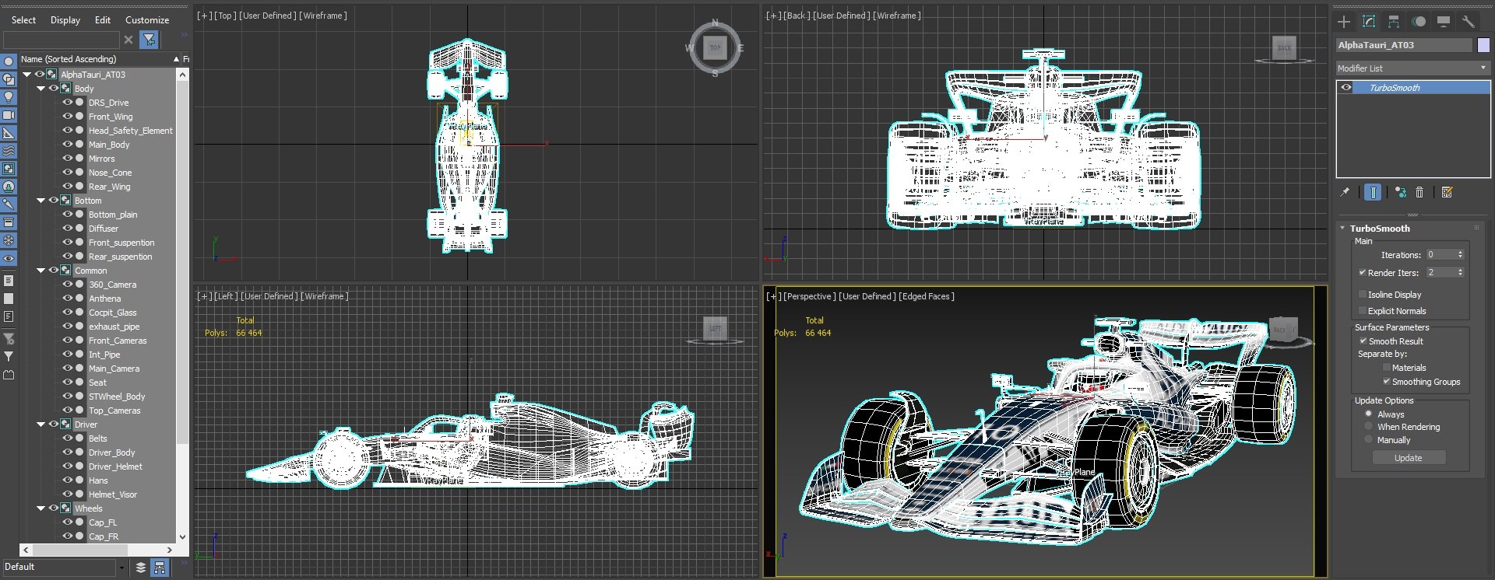
Task: Clear explorer search with X icon
Action: click(128, 40)
